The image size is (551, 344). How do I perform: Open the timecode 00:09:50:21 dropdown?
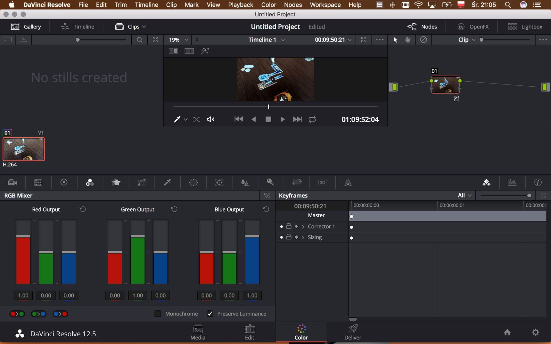(333, 40)
